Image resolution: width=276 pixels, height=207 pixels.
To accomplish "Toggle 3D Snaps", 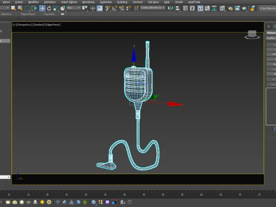I will click(x=108, y=8).
